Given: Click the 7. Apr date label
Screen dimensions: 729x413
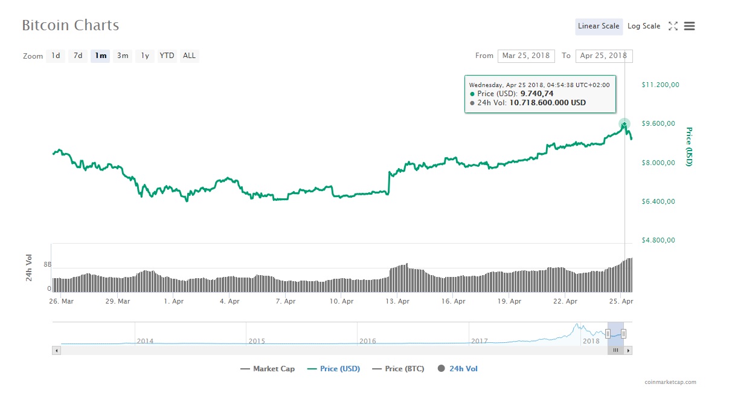Looking at the screenshot, I should click(x=286, y=301).
